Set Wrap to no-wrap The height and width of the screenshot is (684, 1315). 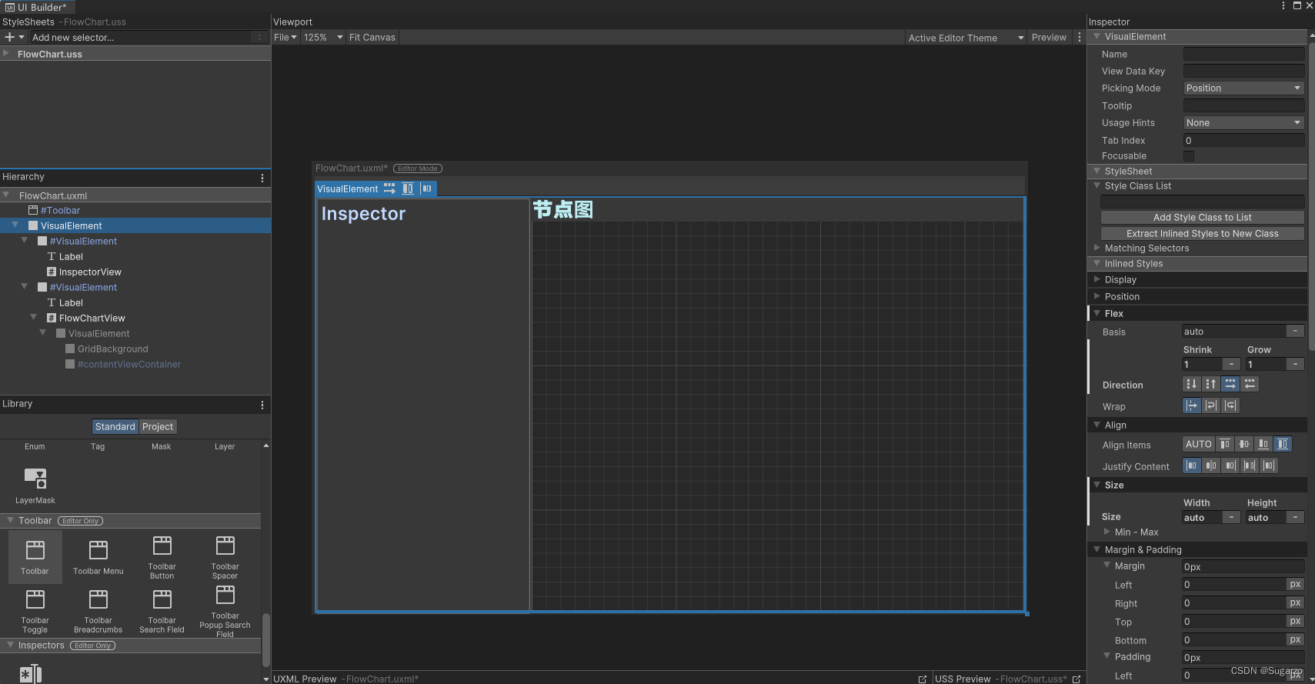click(x=1192, y=405)
